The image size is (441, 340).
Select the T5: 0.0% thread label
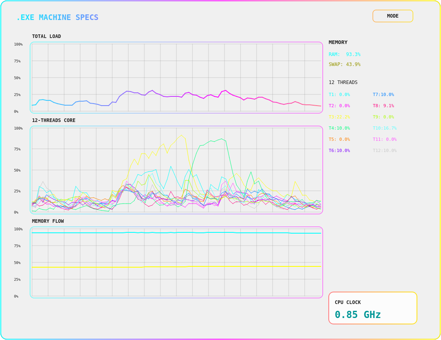coord(339,140)
